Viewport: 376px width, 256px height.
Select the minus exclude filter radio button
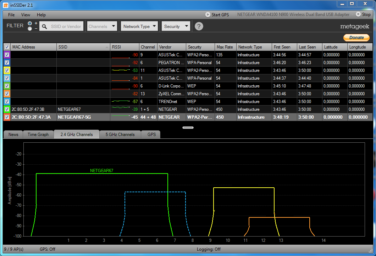(30, 29)
